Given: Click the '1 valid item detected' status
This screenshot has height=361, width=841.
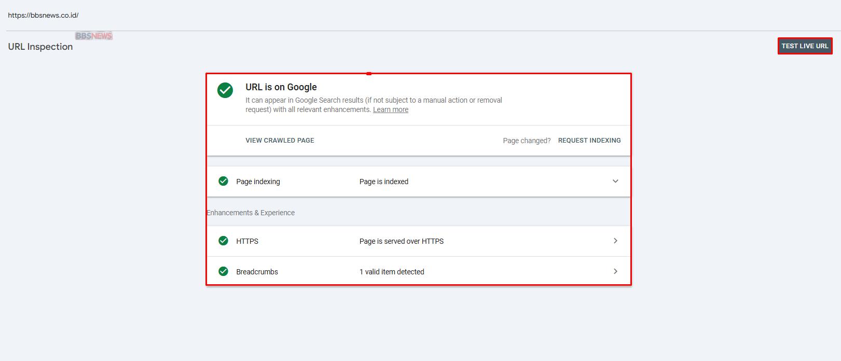Looking at the screenshot, I should coord(391,272).
